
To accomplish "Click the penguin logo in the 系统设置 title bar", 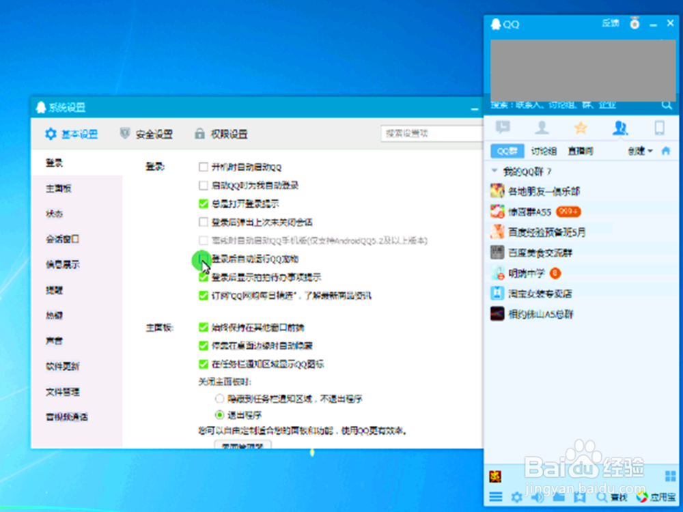I will 41,107.
